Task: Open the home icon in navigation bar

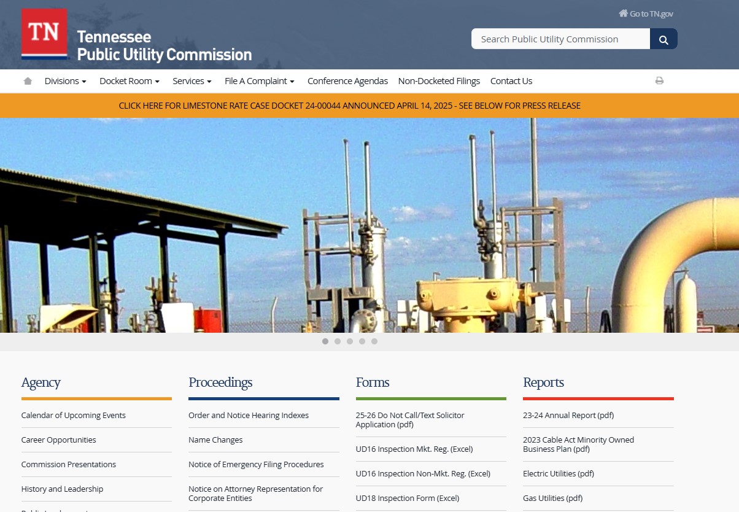Action: [28, 81]
